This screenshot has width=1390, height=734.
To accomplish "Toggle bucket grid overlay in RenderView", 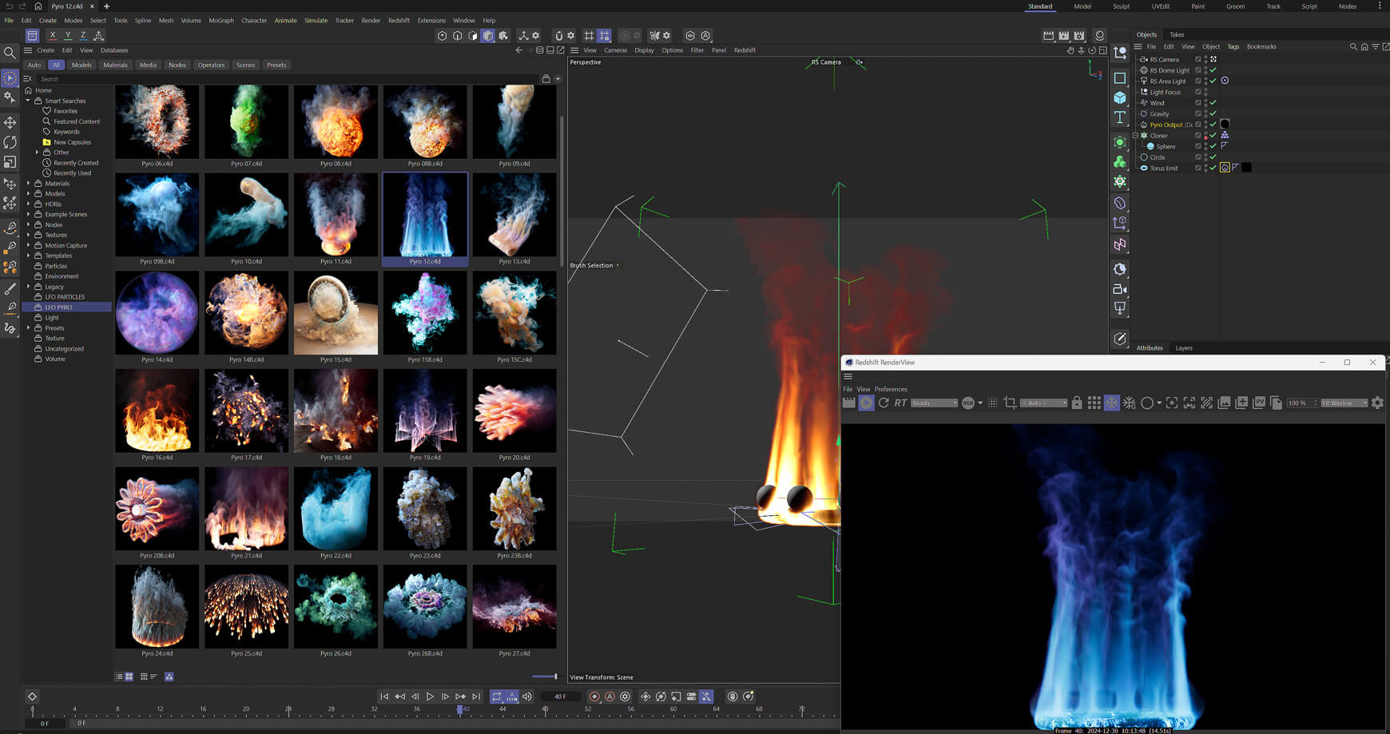I will pos(1094,403).
